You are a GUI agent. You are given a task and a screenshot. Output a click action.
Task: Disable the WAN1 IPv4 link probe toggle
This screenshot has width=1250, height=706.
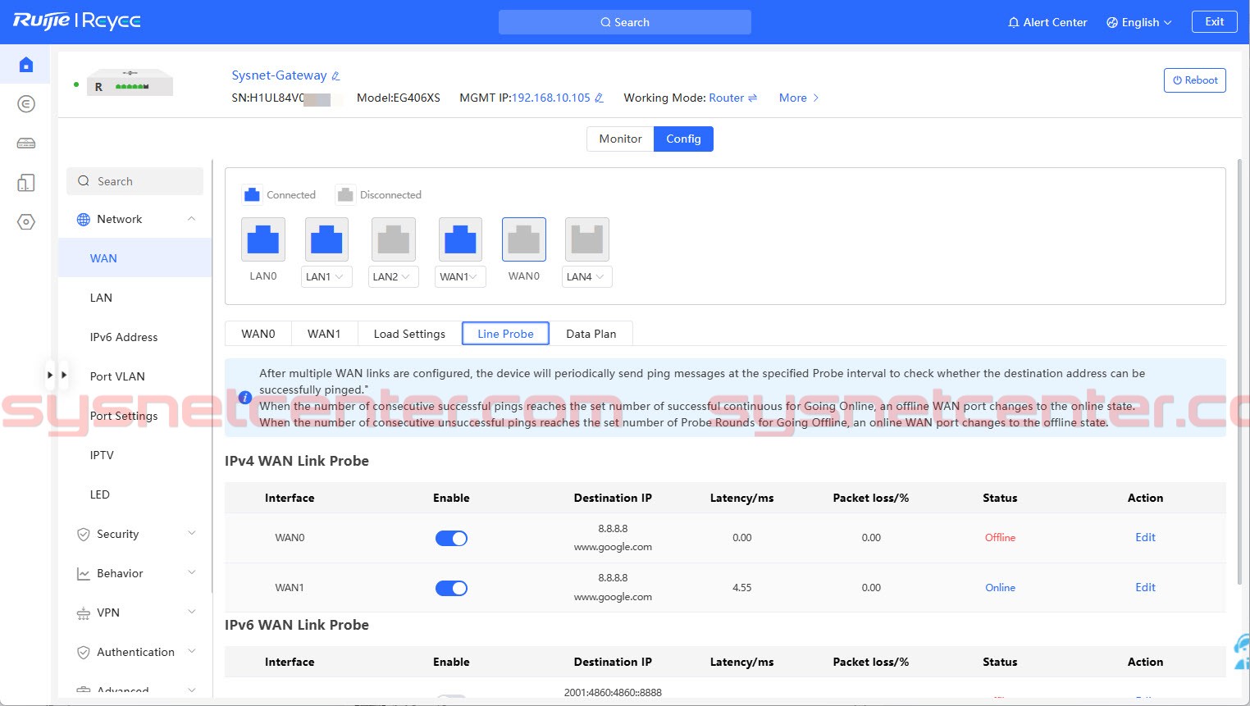tap(451, 588)
